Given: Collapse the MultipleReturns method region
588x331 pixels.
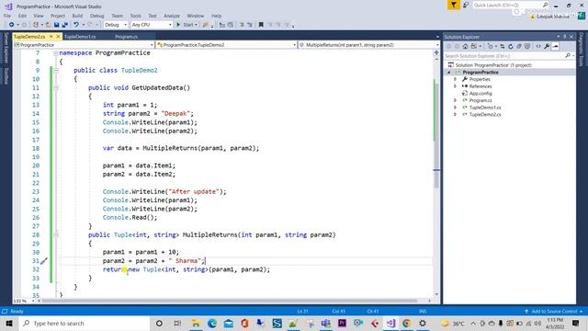Looking at the screenshot, I should [55, 235].
